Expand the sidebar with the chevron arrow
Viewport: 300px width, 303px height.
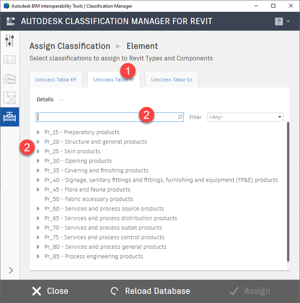tap(11, 270)
